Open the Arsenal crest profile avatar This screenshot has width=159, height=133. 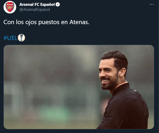click(x=10, y=7)
